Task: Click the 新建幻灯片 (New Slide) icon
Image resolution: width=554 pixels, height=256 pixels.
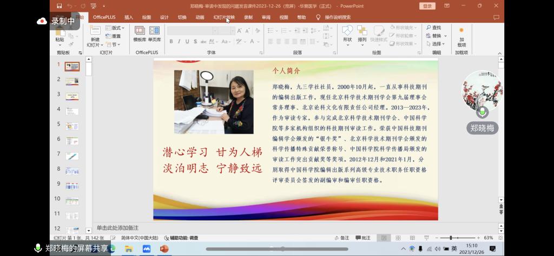Action: 95,31
